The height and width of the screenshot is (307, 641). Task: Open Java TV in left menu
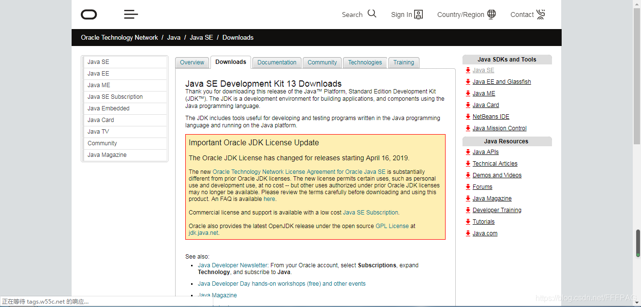pyautogui.click(x=125, y=132)
